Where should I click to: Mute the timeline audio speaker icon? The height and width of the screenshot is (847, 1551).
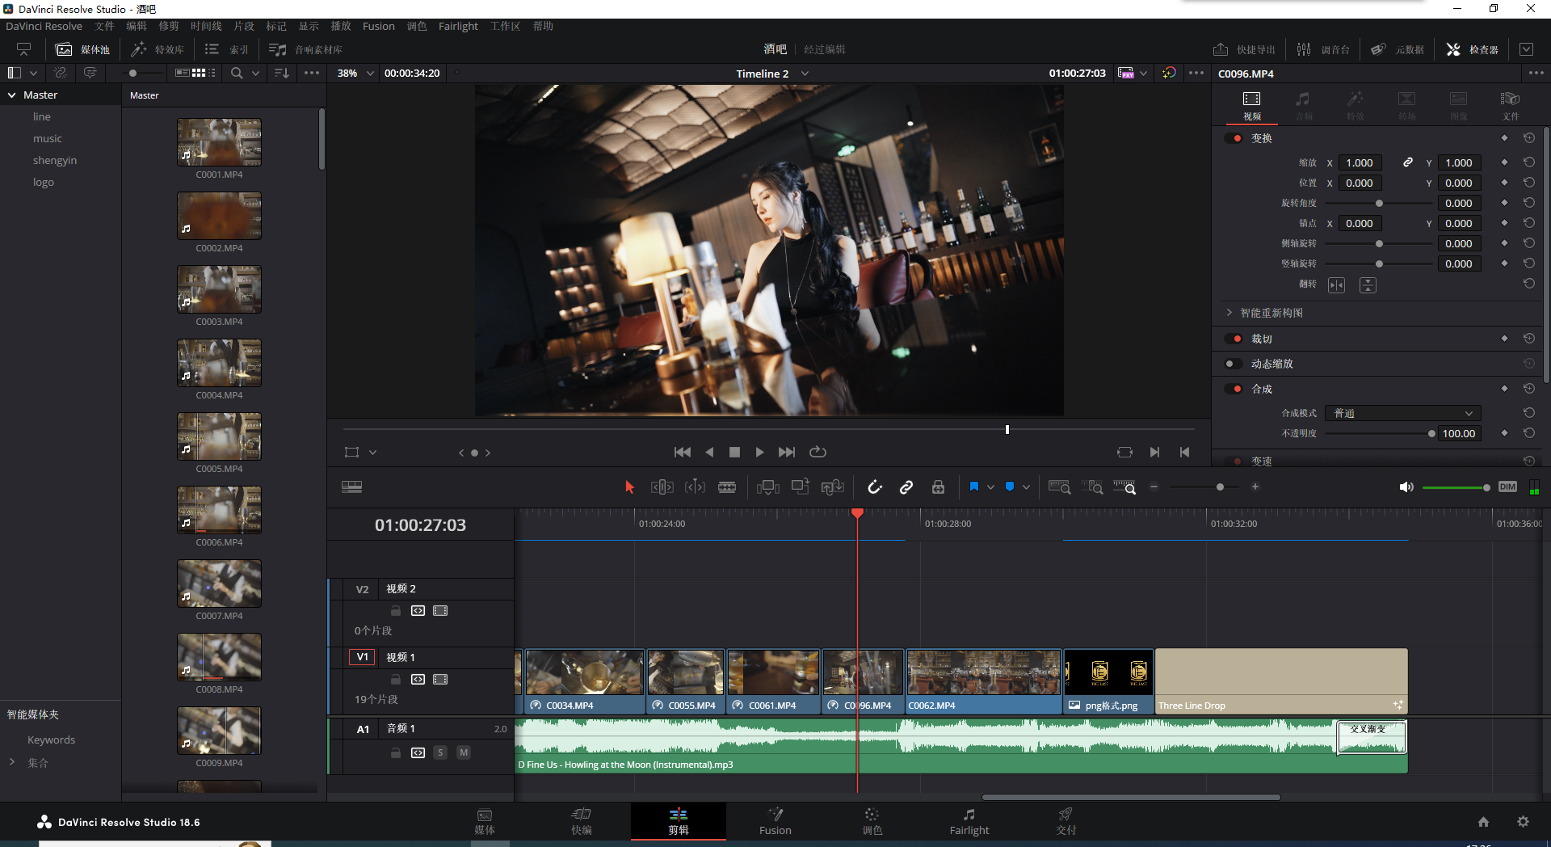1406,487
